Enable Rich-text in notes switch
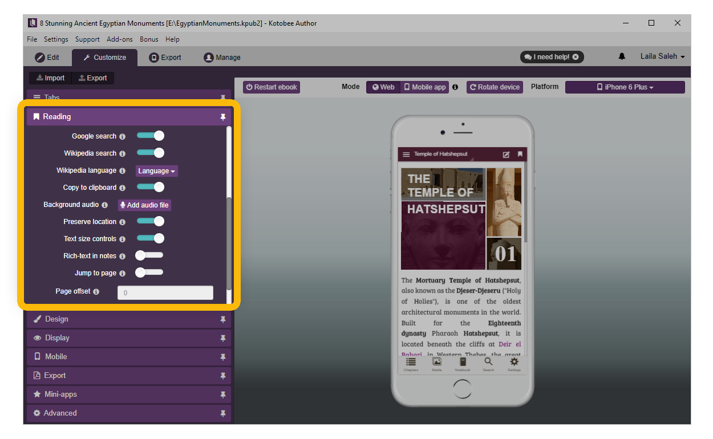 [149, 255]
